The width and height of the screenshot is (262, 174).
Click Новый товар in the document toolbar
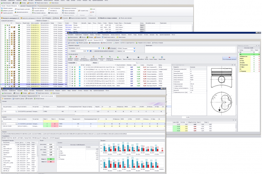coord(162,58)
